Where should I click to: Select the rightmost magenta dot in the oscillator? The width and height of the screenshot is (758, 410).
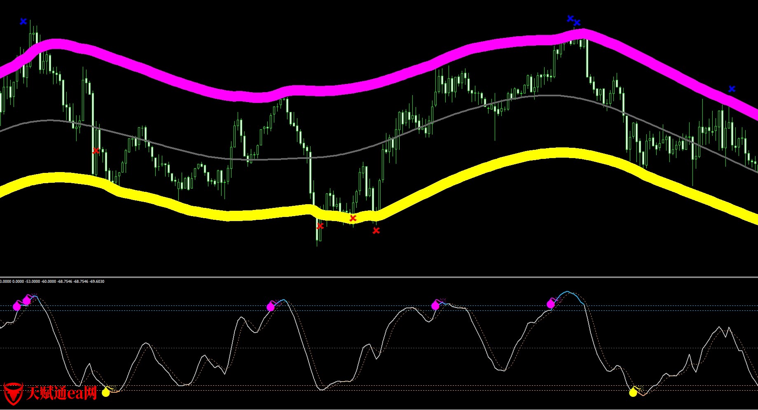click(551, 304)
